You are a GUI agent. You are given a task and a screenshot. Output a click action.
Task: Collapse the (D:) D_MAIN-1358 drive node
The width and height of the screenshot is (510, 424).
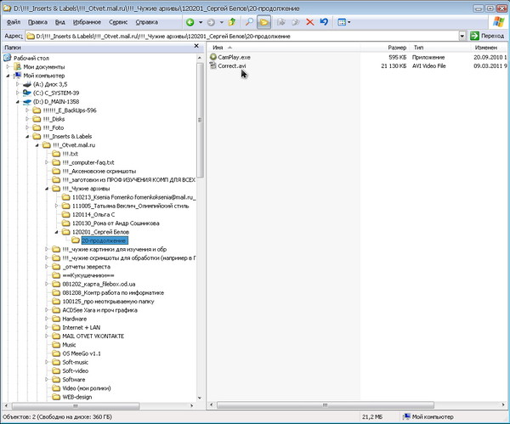(18, 102)
